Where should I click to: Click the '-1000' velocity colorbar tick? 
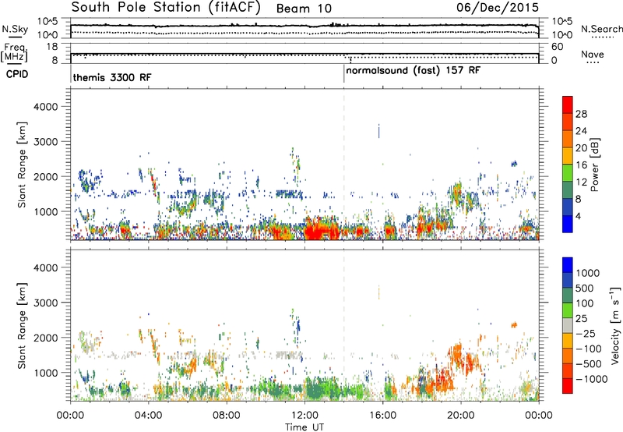(591, 379)
